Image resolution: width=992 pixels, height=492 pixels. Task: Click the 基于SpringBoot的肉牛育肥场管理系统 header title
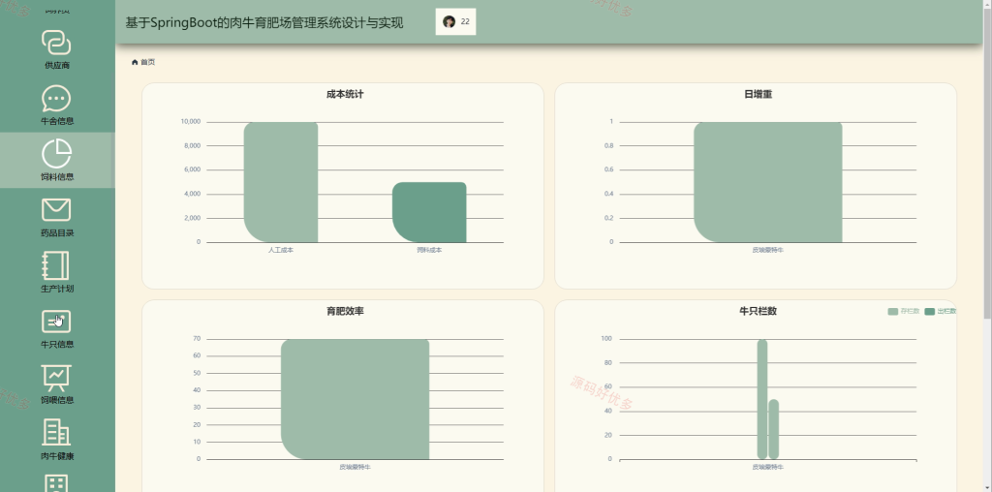click(263, 23)
